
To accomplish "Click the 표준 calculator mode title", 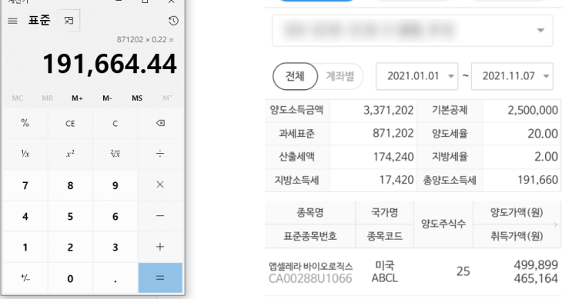I will point(39,20).
